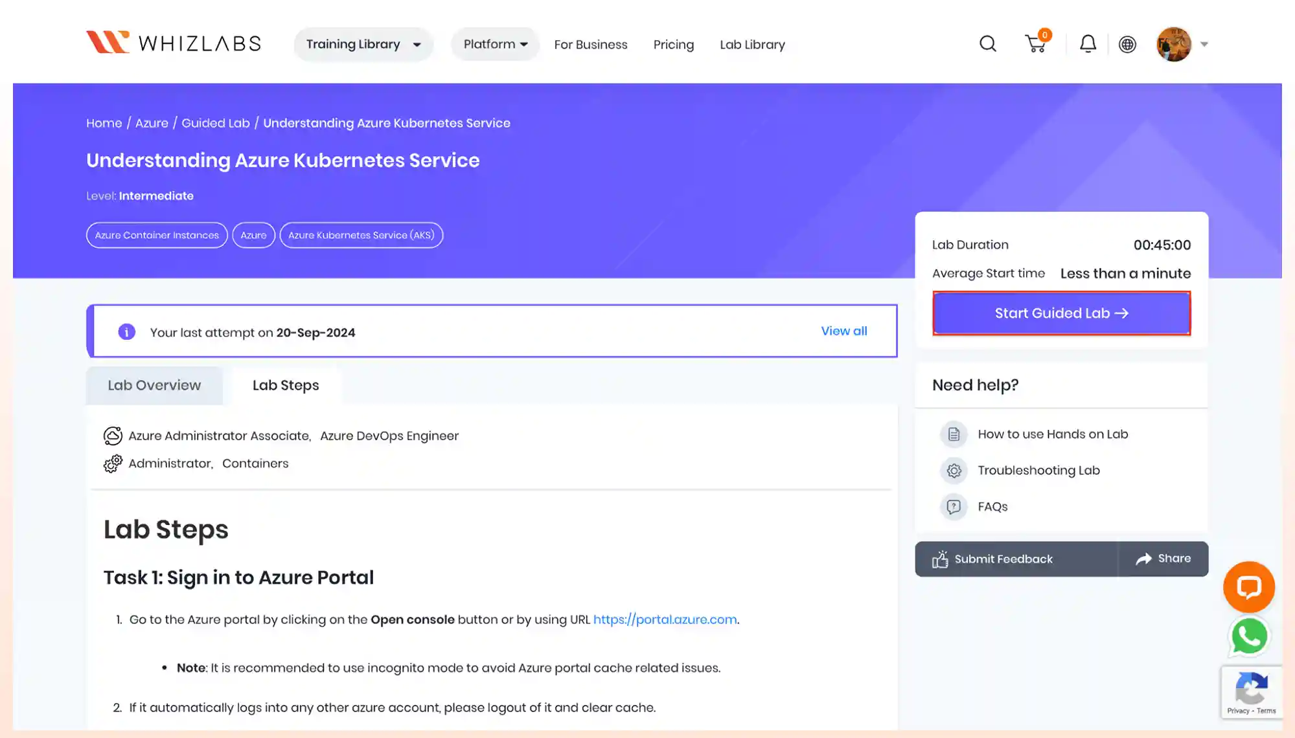
Task: Open Troubleshooting Lab help
Action: (1038, 471)
